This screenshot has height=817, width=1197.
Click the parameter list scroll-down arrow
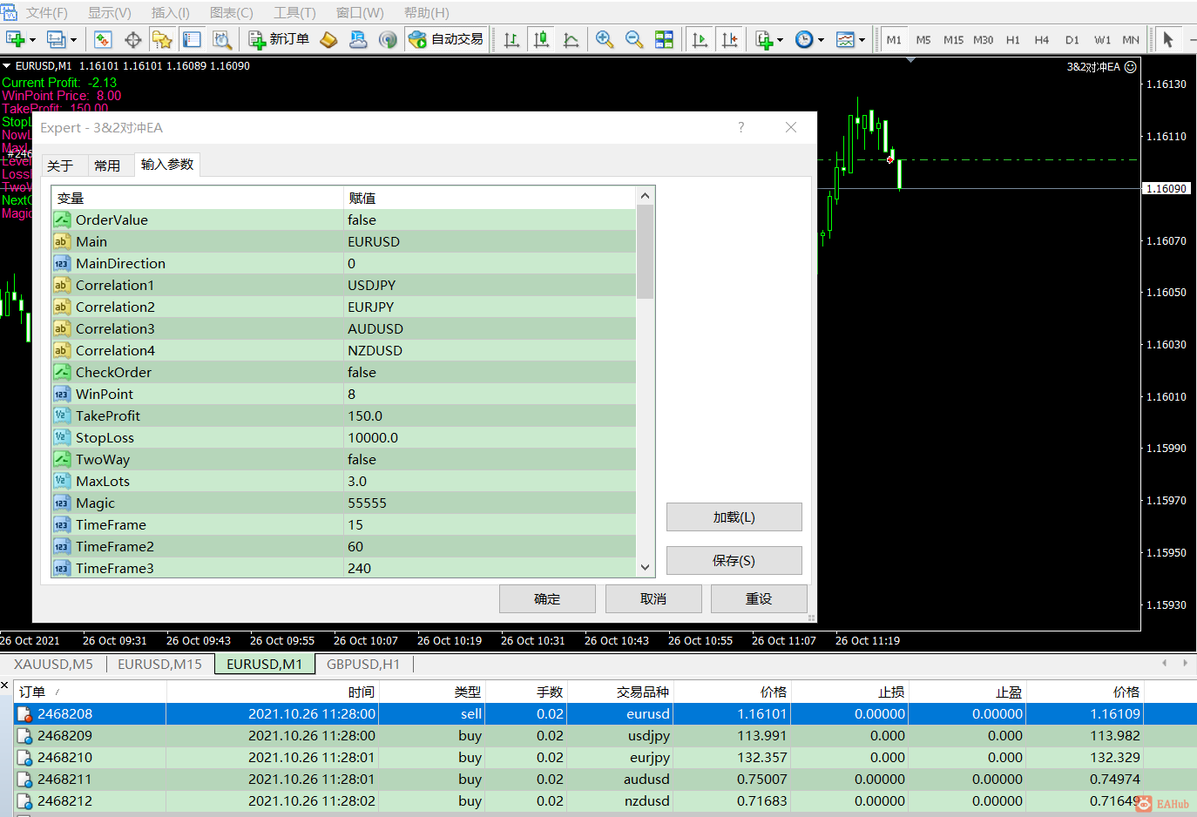[x=645, y=567]
